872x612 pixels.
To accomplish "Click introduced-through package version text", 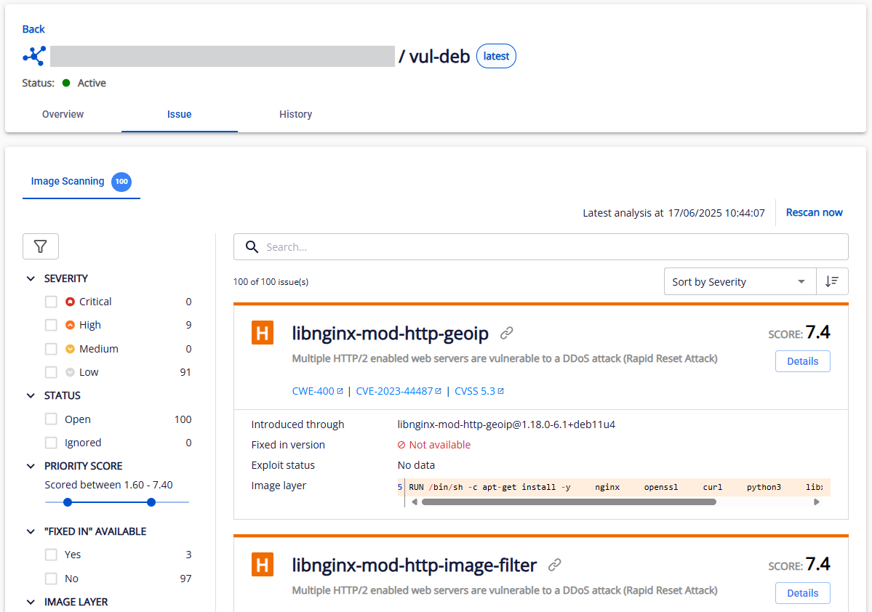I will click(x=506, y=424).
